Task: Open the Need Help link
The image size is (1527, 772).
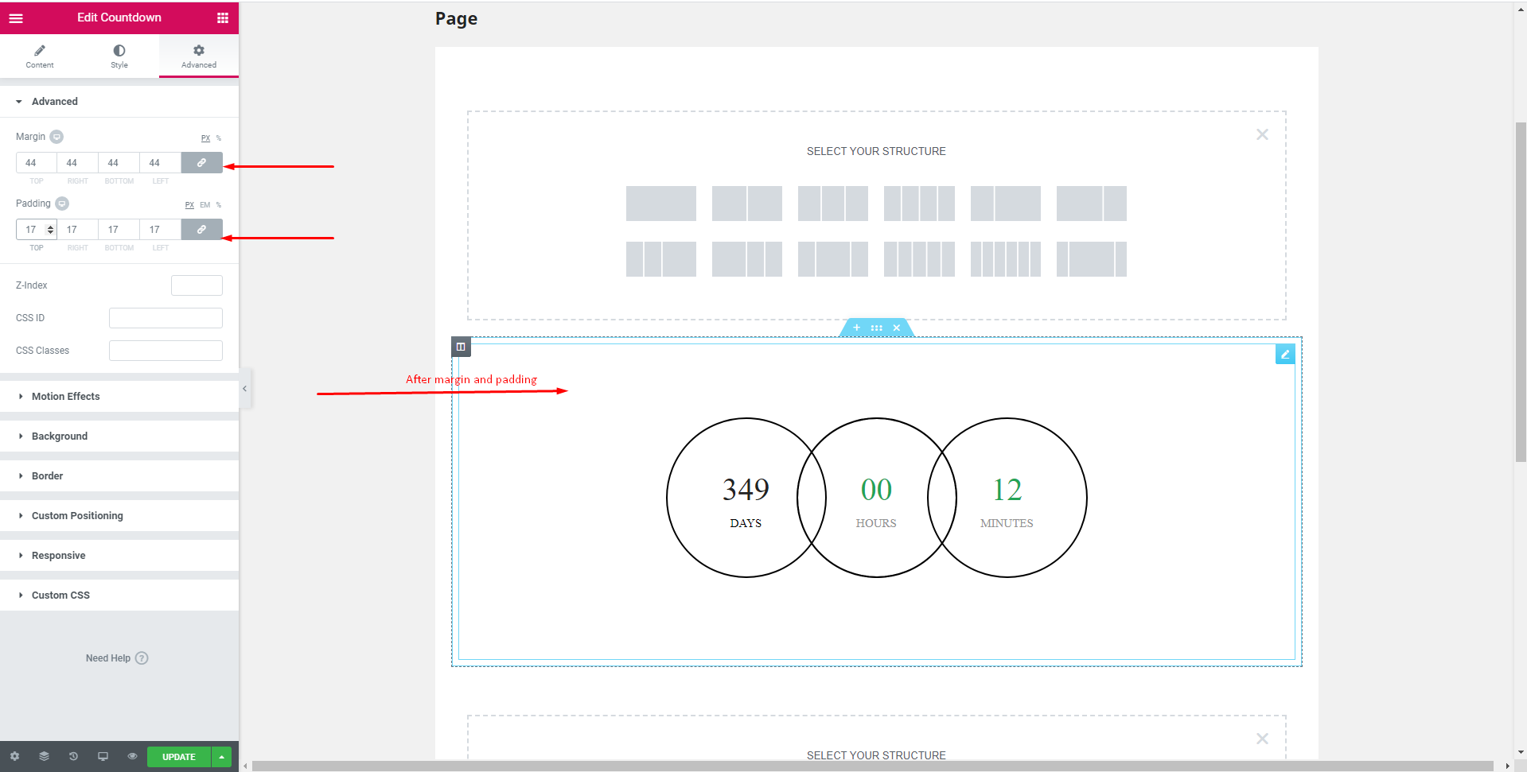Action: tap(117, 658)
